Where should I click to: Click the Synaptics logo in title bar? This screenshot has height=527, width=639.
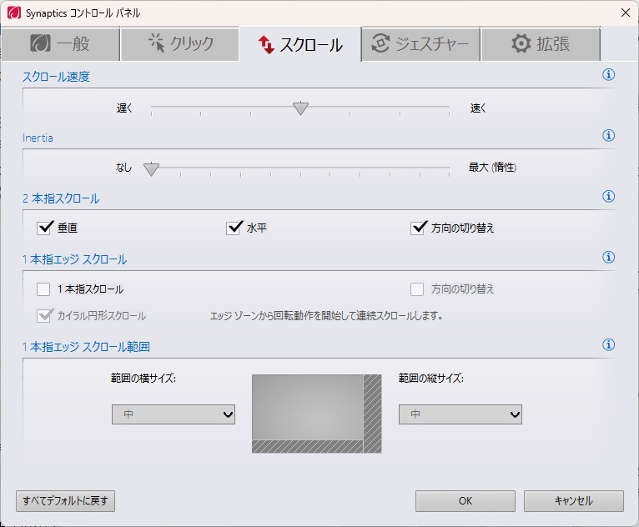pyautogui.click(x=14, y=13)
